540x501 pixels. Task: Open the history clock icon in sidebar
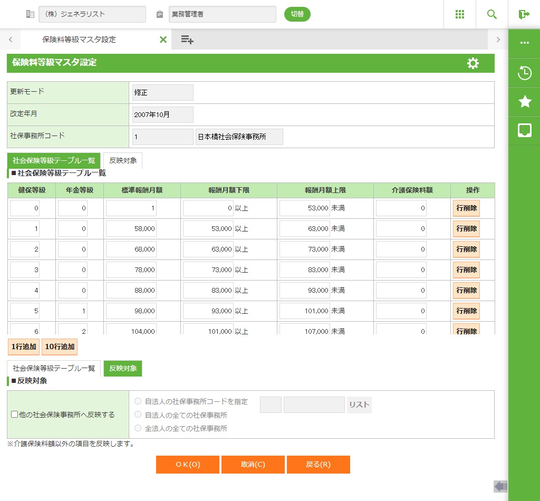click(524, 73)
